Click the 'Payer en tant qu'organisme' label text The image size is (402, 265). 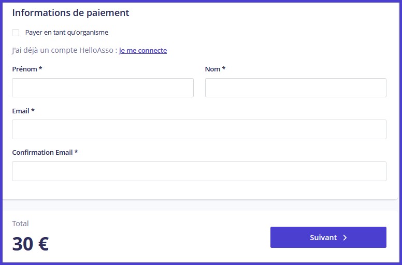click(66, 32)
